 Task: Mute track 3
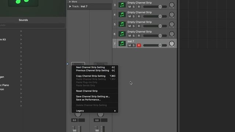click(x=130, y=7)
